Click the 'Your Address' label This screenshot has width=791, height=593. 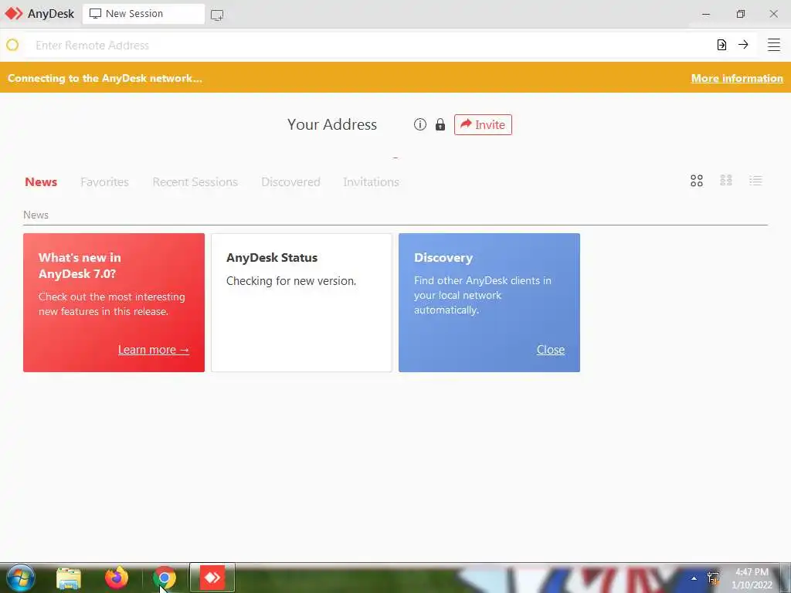332,124
